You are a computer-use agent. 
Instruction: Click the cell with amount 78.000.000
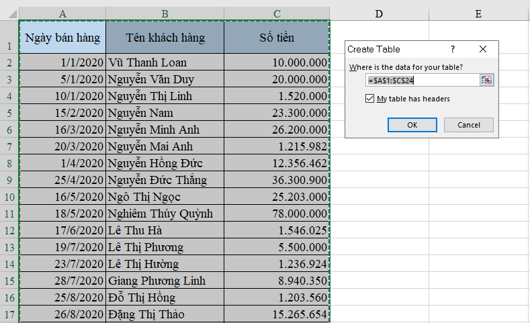(x=277, y=214)
